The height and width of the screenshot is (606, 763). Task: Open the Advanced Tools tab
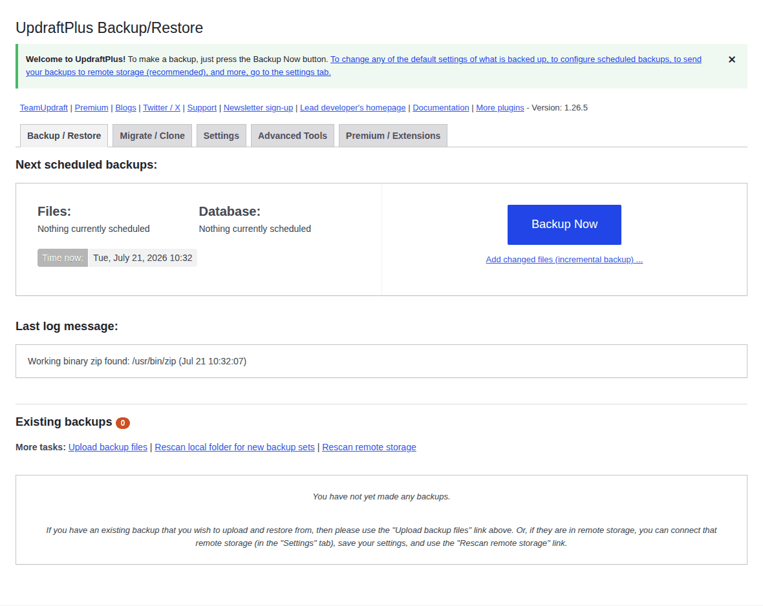292,136
